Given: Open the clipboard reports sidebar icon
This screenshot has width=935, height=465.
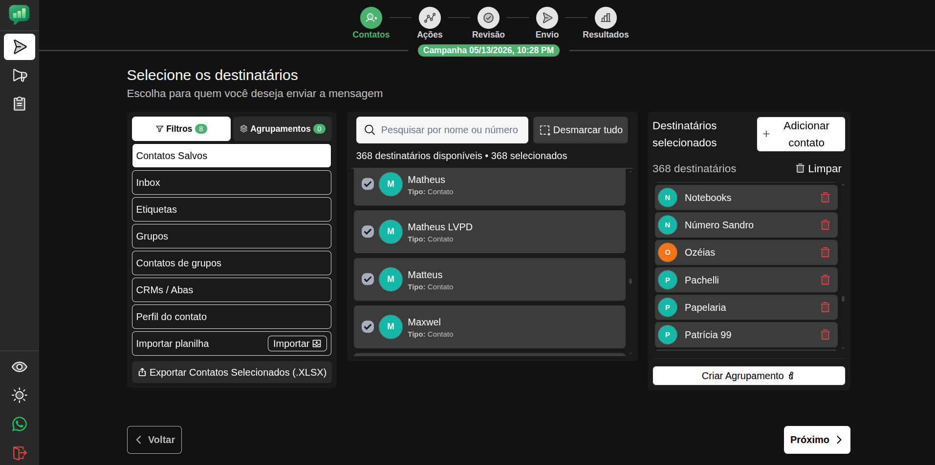Looking at the screenshot, I should pyautogui.click(x=20, y=103).
